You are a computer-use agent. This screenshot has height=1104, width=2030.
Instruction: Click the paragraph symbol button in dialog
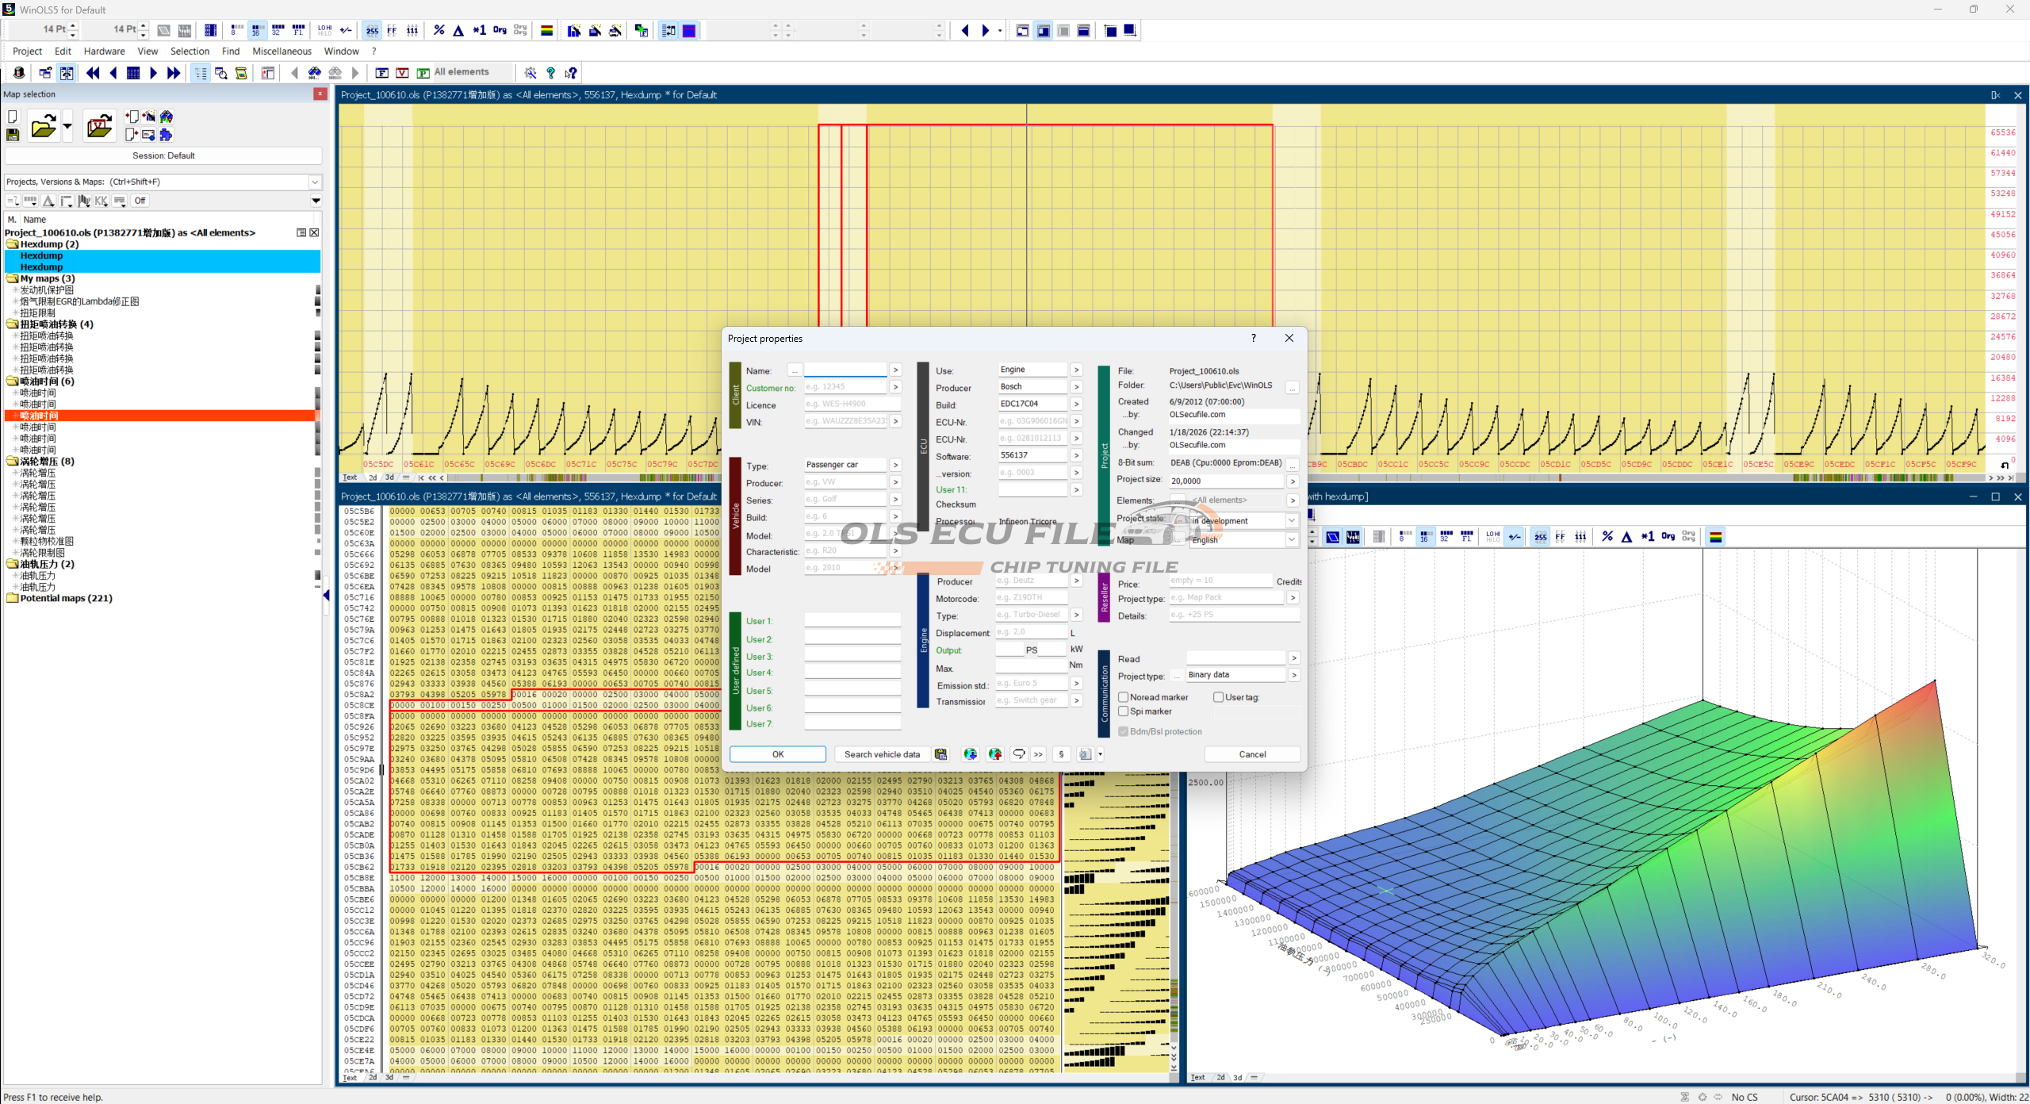click(x=1061, y=754)
